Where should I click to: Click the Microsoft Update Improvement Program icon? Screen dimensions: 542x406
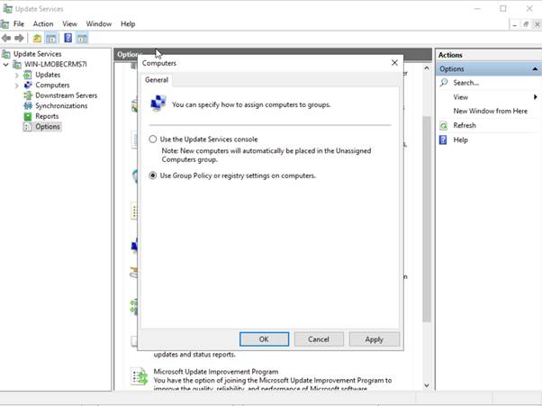140,376
